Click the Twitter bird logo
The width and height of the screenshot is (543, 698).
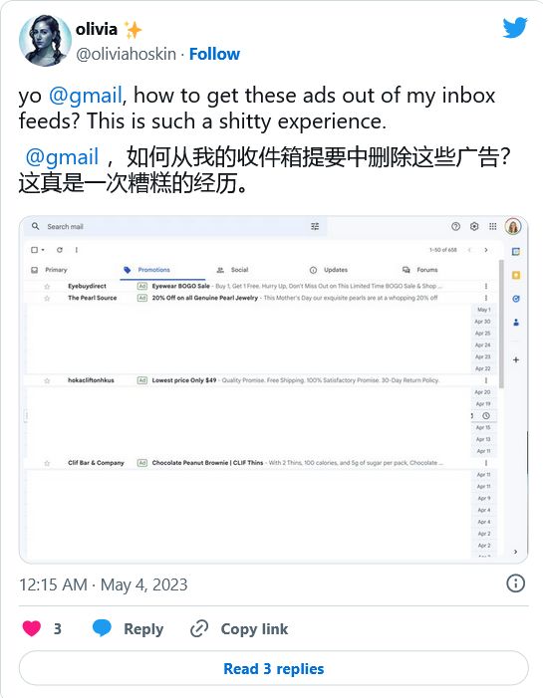pos(515,28)
